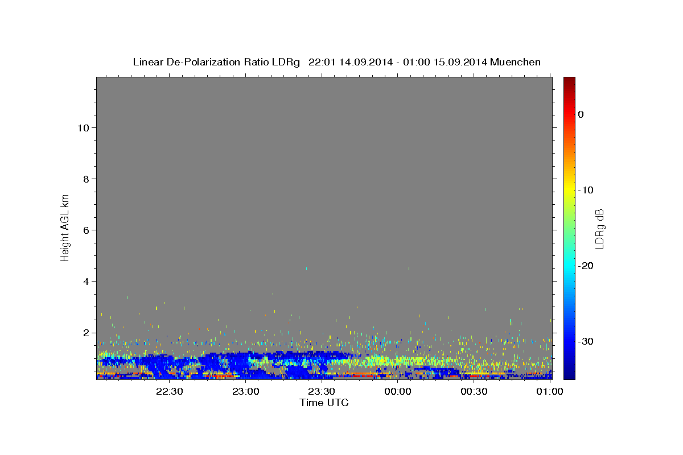Viewport: 683px width, 455px height.
Task: Click the height label '4'
Action: pyautogui.click(x=85, y=282)
